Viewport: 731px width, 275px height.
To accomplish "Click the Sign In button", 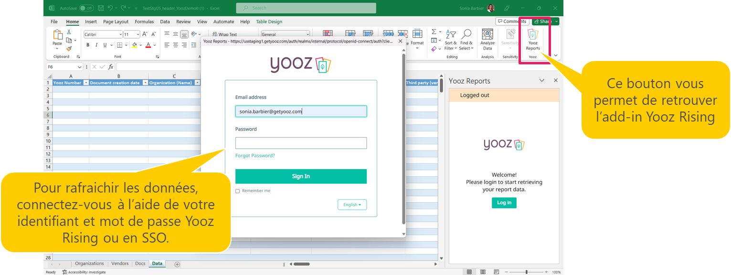I will pos(301,176).
